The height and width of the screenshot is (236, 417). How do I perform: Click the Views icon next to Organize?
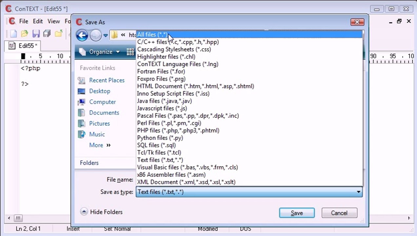coord(130,52)
